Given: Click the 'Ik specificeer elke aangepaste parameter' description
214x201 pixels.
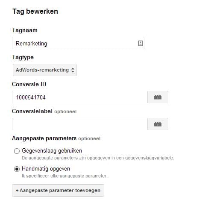Looking at the screenshot, I should pyautogui.click(x=64, y=176).
